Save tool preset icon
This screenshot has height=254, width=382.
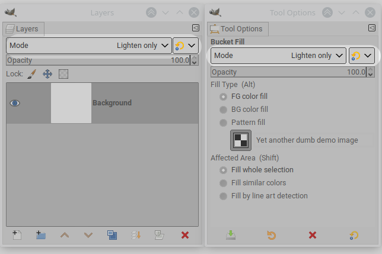coord(231,235)
